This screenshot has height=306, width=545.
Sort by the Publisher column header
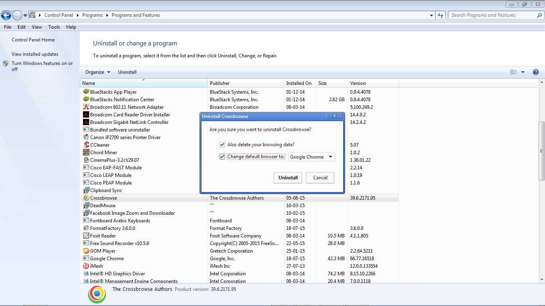(245, 83)
